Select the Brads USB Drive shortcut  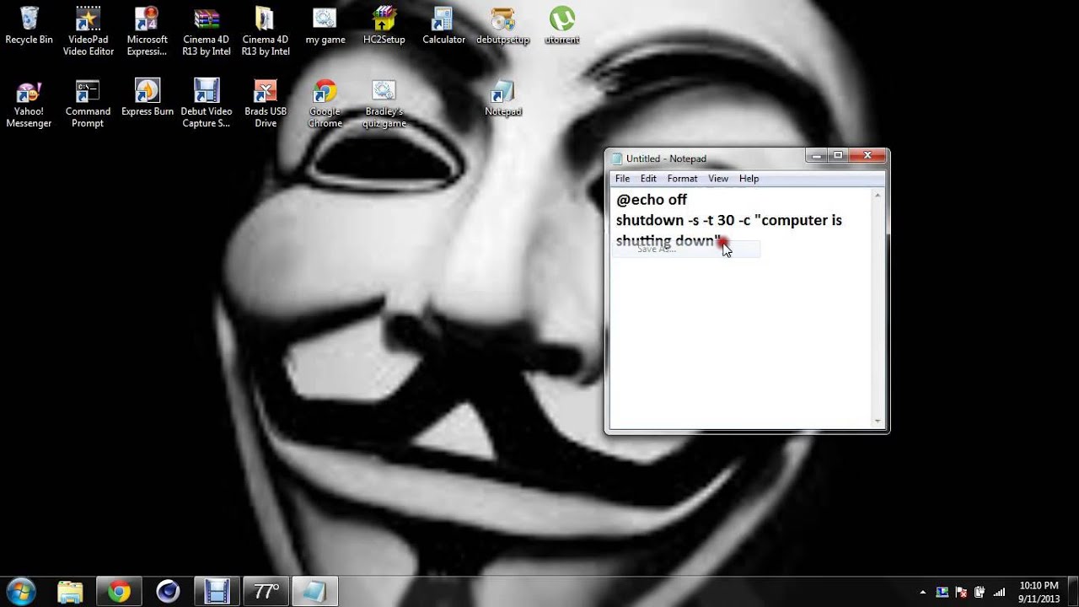click(266, 104)
